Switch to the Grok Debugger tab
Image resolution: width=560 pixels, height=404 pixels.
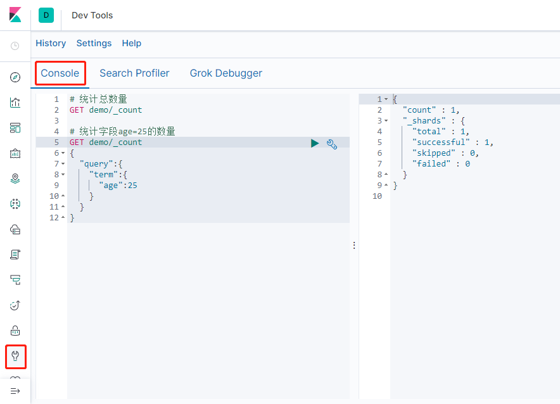click(x=226, y=73)
